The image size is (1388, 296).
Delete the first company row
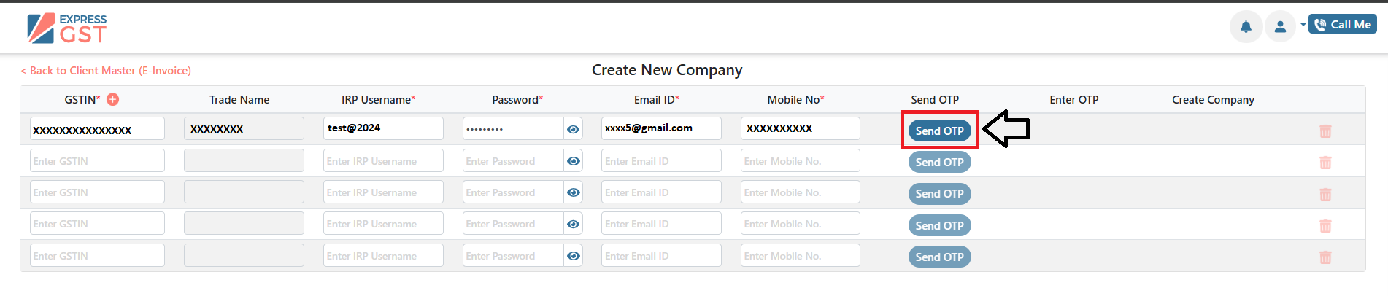[x=1325, y=131]
